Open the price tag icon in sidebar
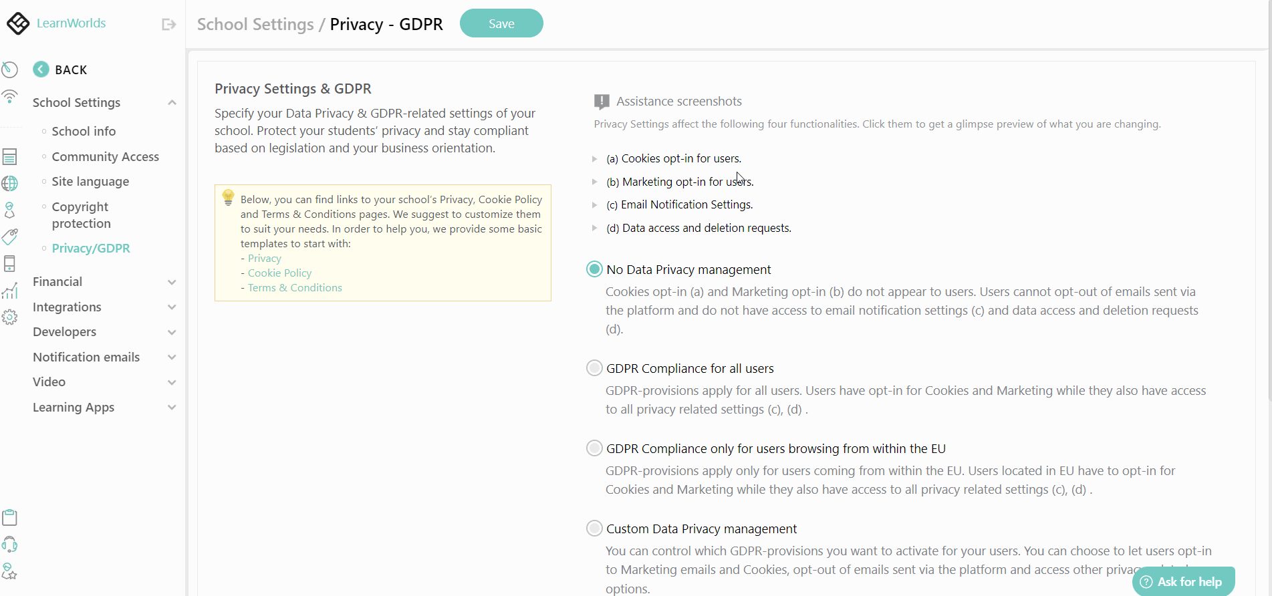Image resolution: width=1272 pixels, height=596 pixels. click(10, 237)
